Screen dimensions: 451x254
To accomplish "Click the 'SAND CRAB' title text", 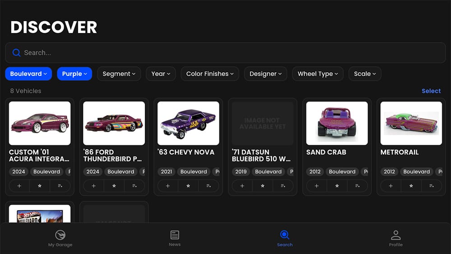I will pos(326,152).
